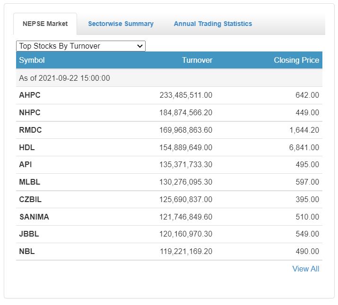The image size is (338, 305).
Task: Click the View All link
Action: point(305,269)
